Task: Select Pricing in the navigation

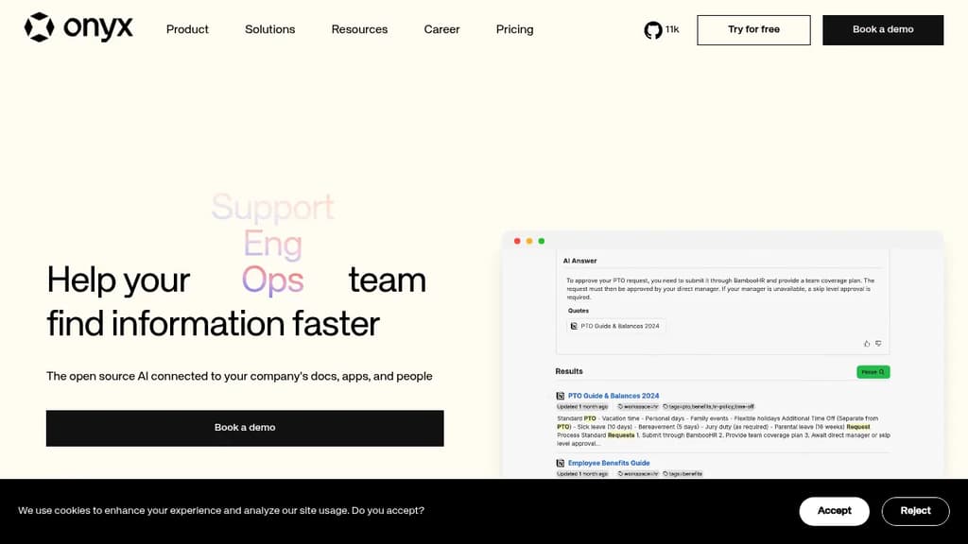Action: (x=514, y=29)
